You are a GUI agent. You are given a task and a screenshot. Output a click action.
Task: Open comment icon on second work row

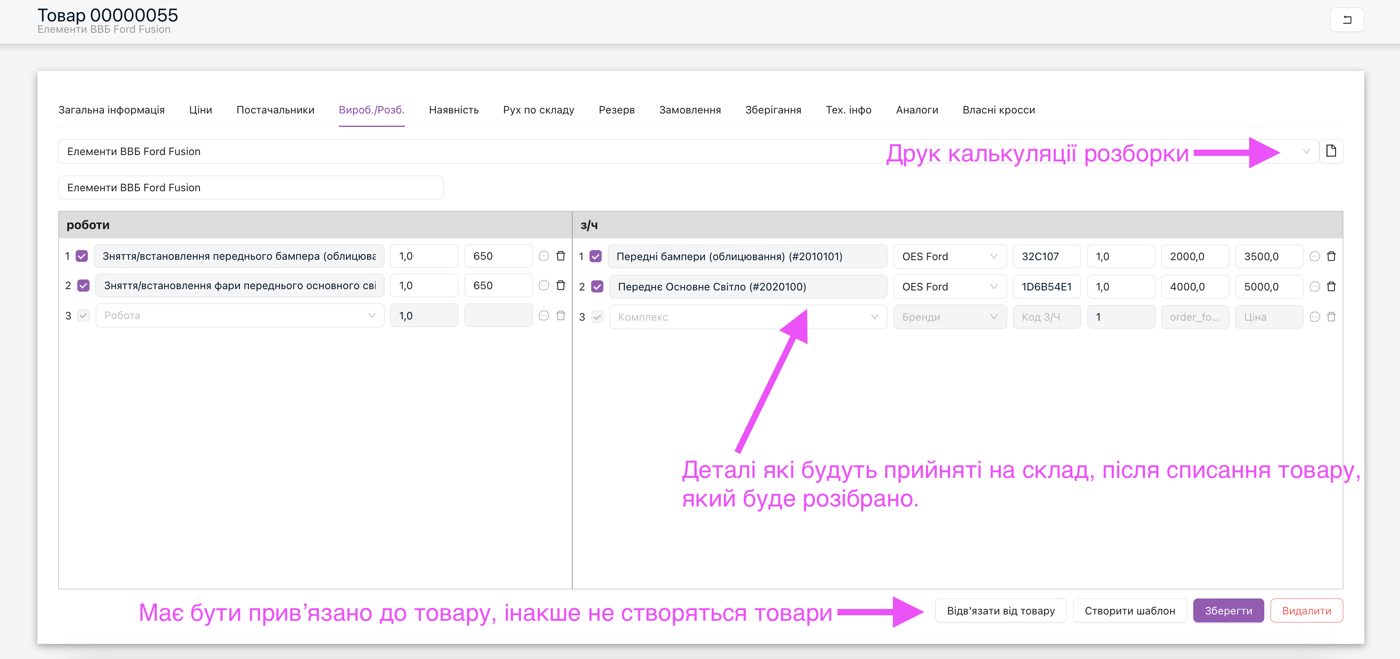pos(543,285)
